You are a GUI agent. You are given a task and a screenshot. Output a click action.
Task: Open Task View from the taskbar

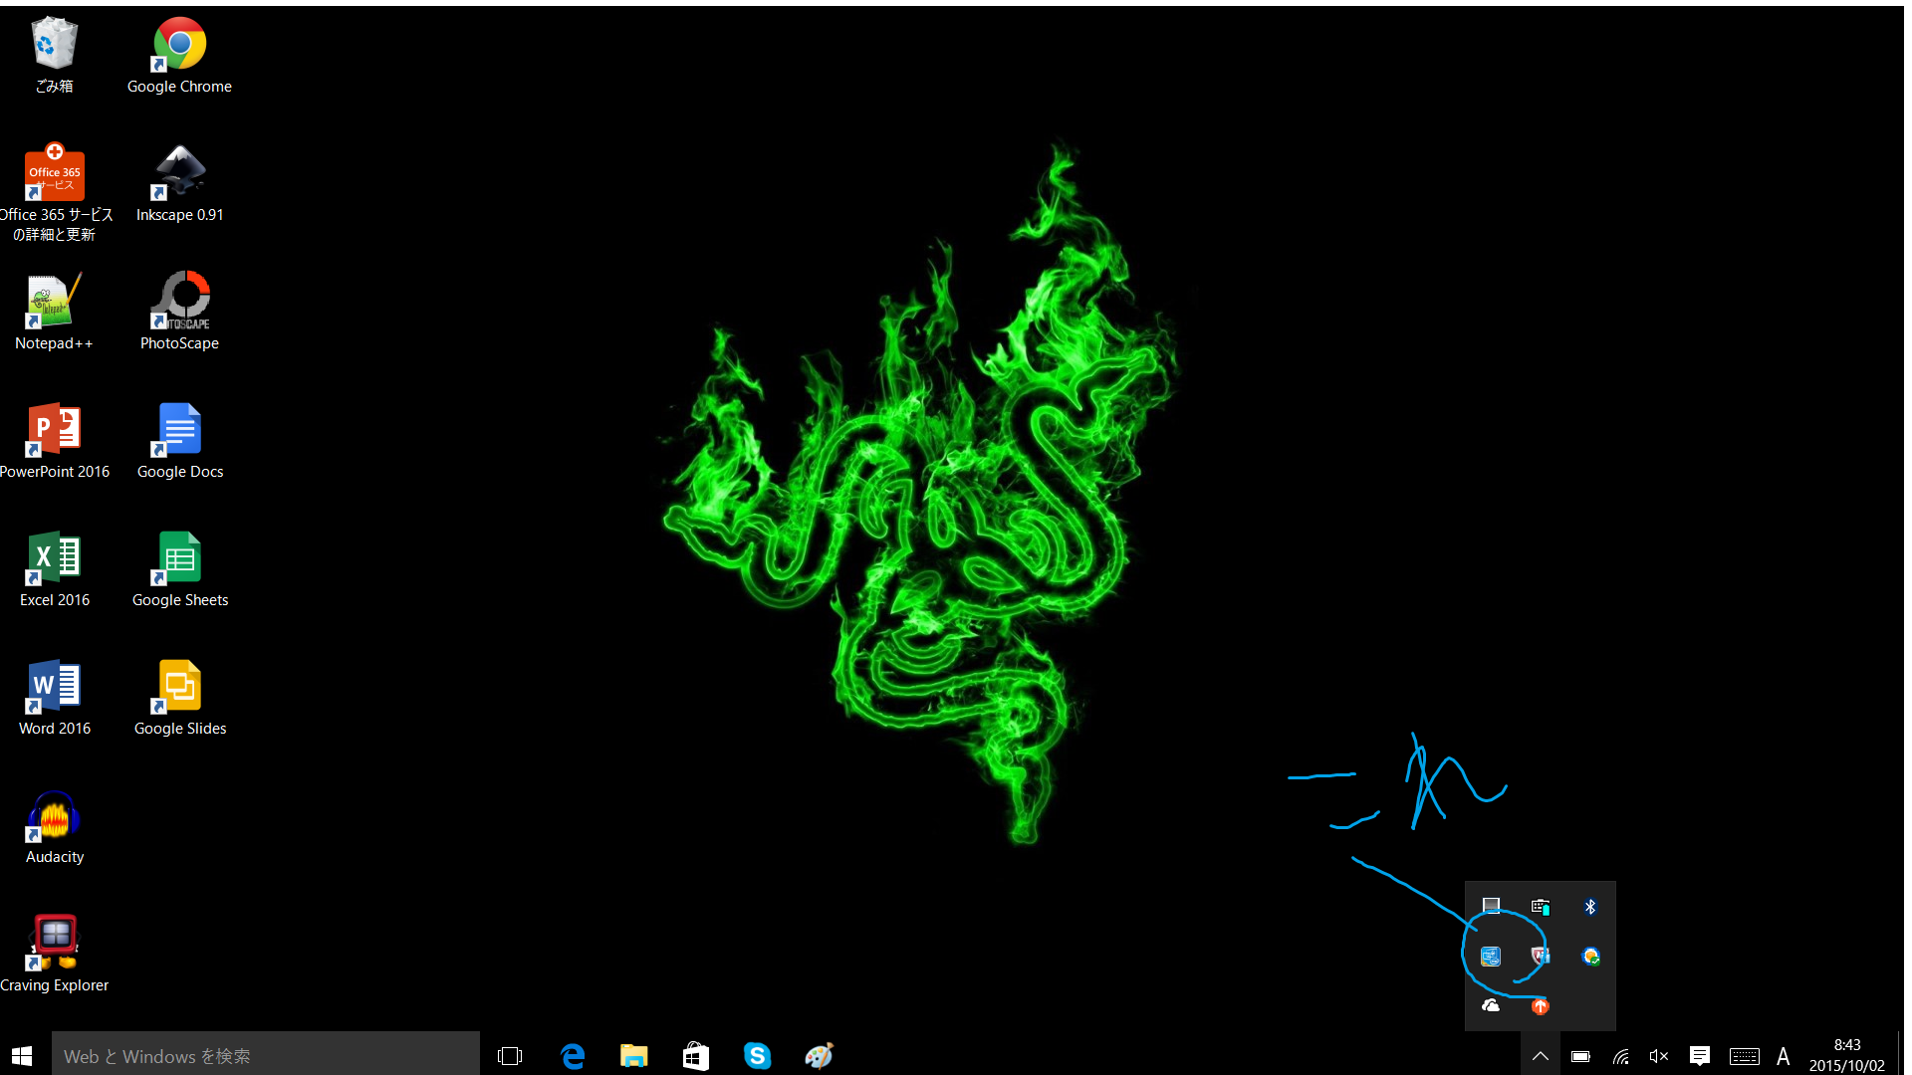coord(510,1055)
